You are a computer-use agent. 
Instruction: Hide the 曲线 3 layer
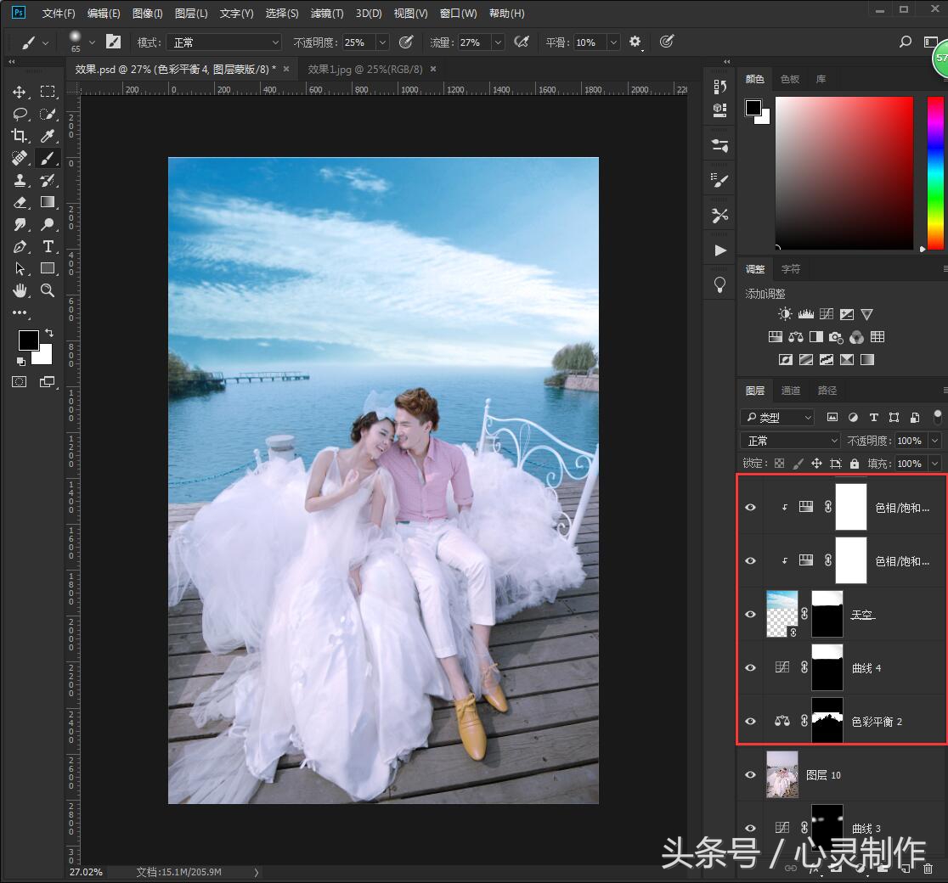click(x=750, y=828)
